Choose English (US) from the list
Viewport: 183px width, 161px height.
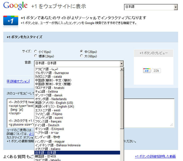(x=77, y=103)
